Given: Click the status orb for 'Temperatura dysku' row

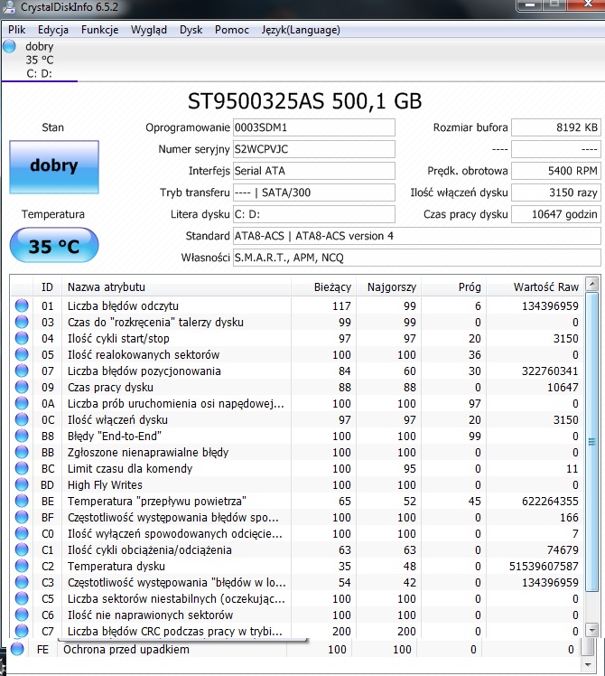Looking at the screenshot, I should [x=22, y=566].
